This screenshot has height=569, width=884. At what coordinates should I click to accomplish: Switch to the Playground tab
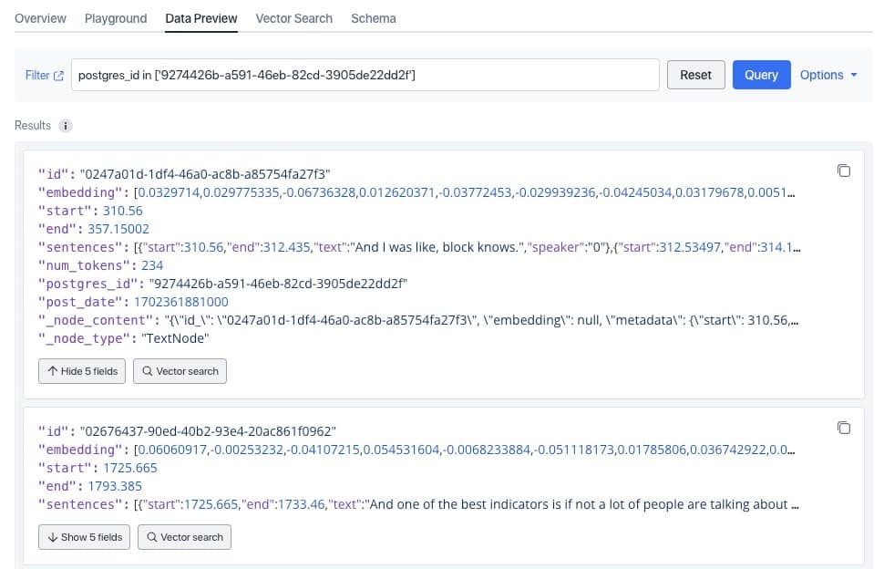pos(116,18)
